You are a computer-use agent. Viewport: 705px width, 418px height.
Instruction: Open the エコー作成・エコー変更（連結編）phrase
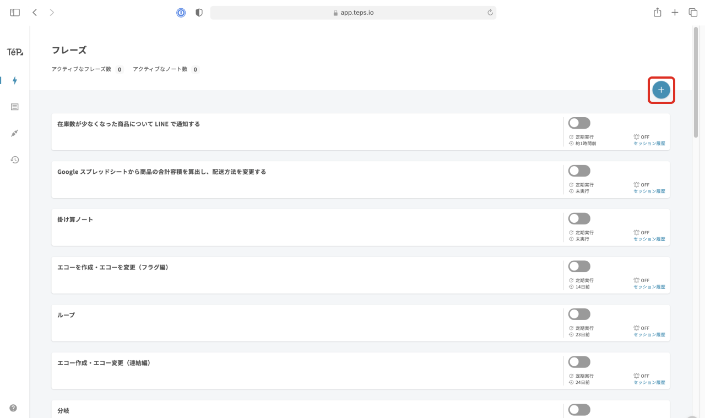point(104,363)
